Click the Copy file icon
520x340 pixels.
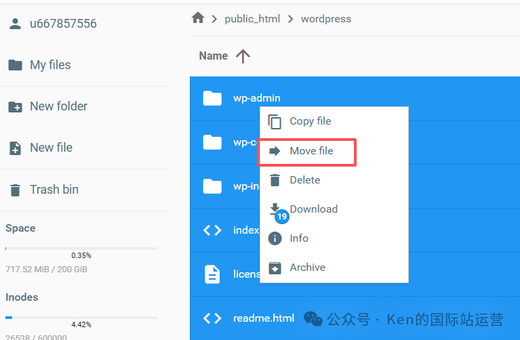tap(275, 122)
